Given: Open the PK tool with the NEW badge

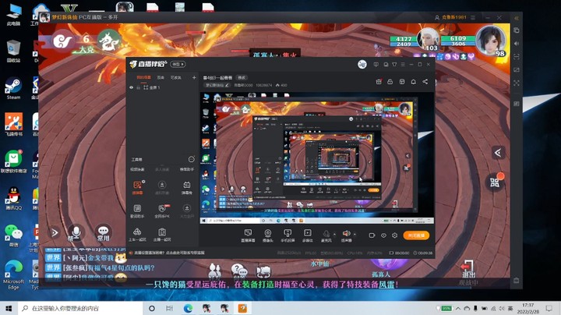Looking at the screenshot, I should [x=162, y=211].
